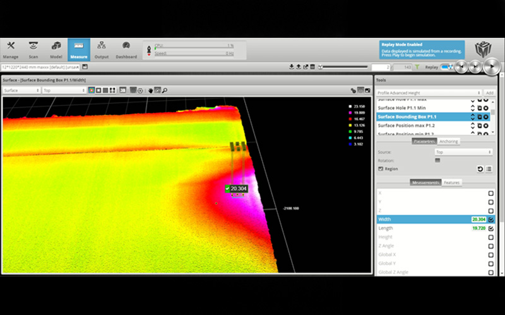Click the save job floppy icon
505x315 pixels.
point(85,67)
